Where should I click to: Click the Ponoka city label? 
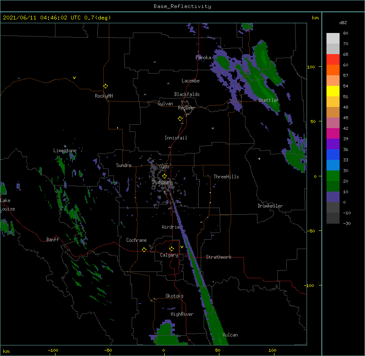(x=203, y=58)
